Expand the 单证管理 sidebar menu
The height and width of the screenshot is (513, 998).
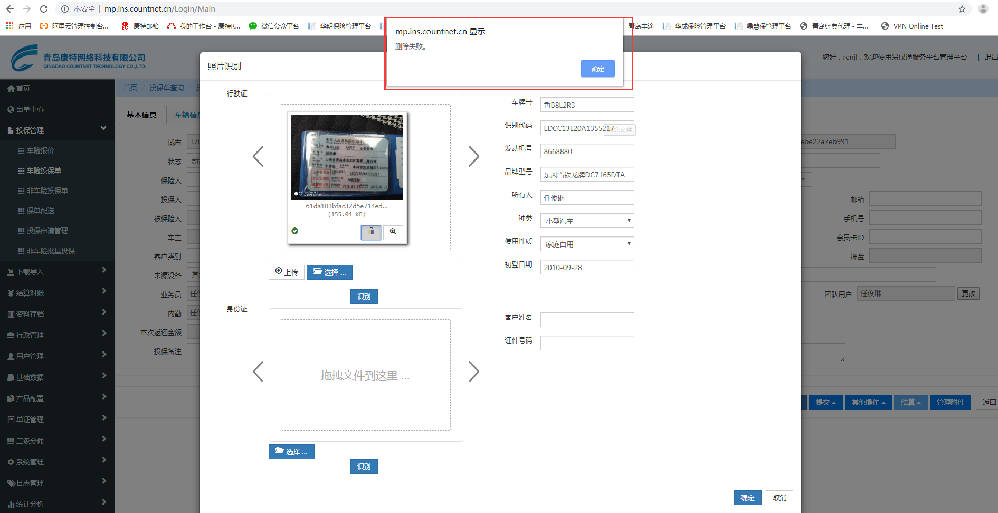(58, 420)
